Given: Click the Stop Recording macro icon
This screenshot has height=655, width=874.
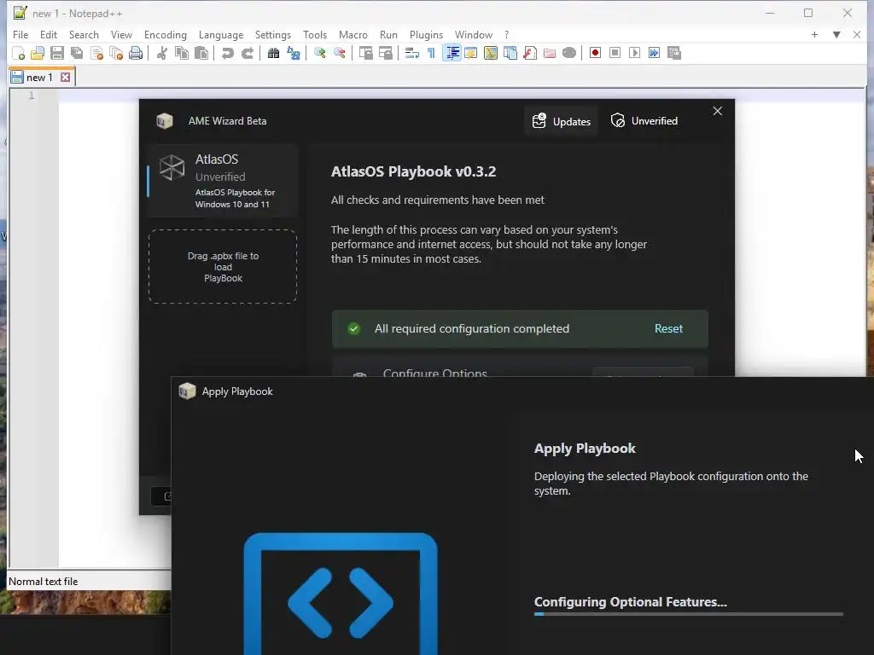Looking at the screenshot, I should coord(615,53).
